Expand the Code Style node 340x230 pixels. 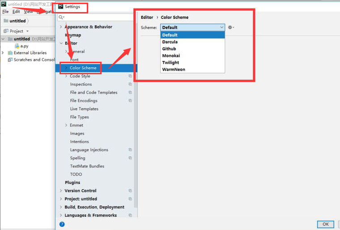66,76
